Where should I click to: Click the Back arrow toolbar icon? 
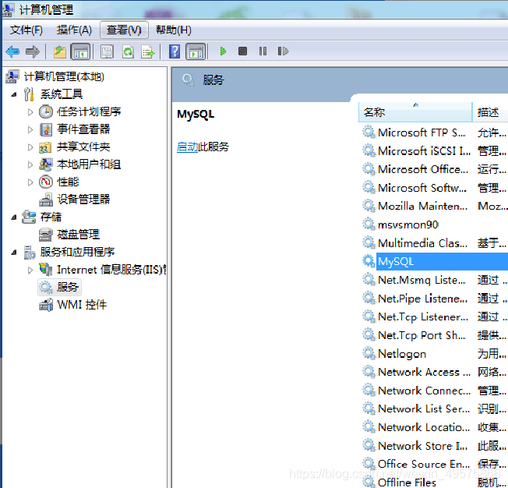pos(12,51)
